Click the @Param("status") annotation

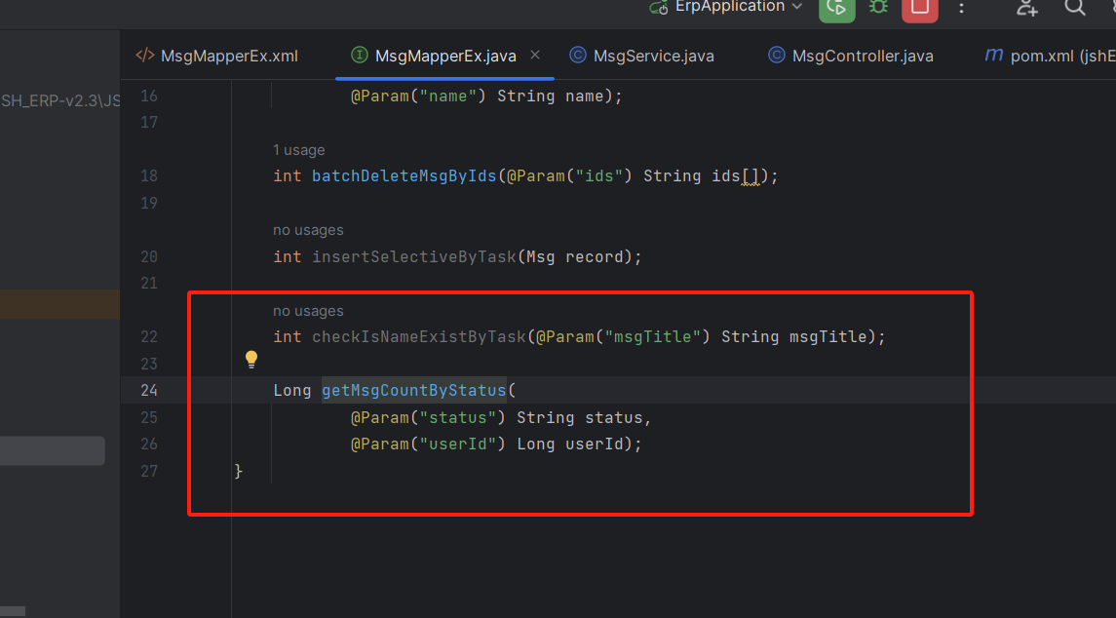(428, 417)
